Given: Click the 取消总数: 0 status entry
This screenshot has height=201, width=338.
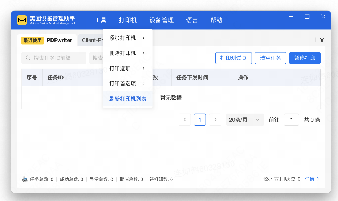Looking at the screenshot, I should pos(131,179).
